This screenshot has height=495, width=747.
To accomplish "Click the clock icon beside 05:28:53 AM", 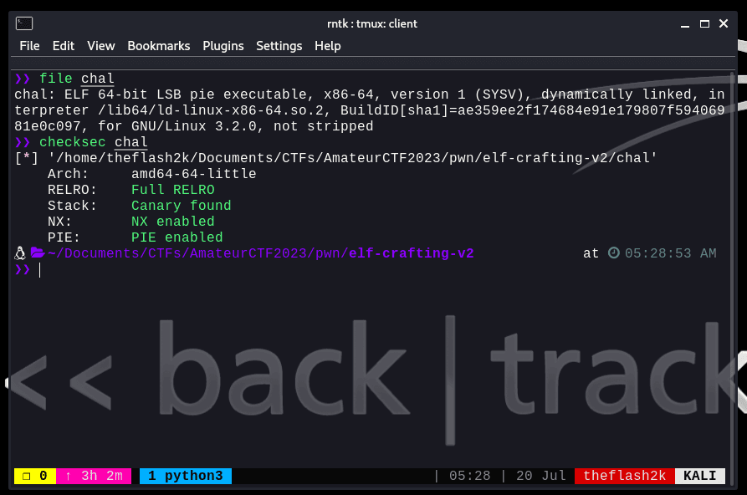I will pos(613,253).
